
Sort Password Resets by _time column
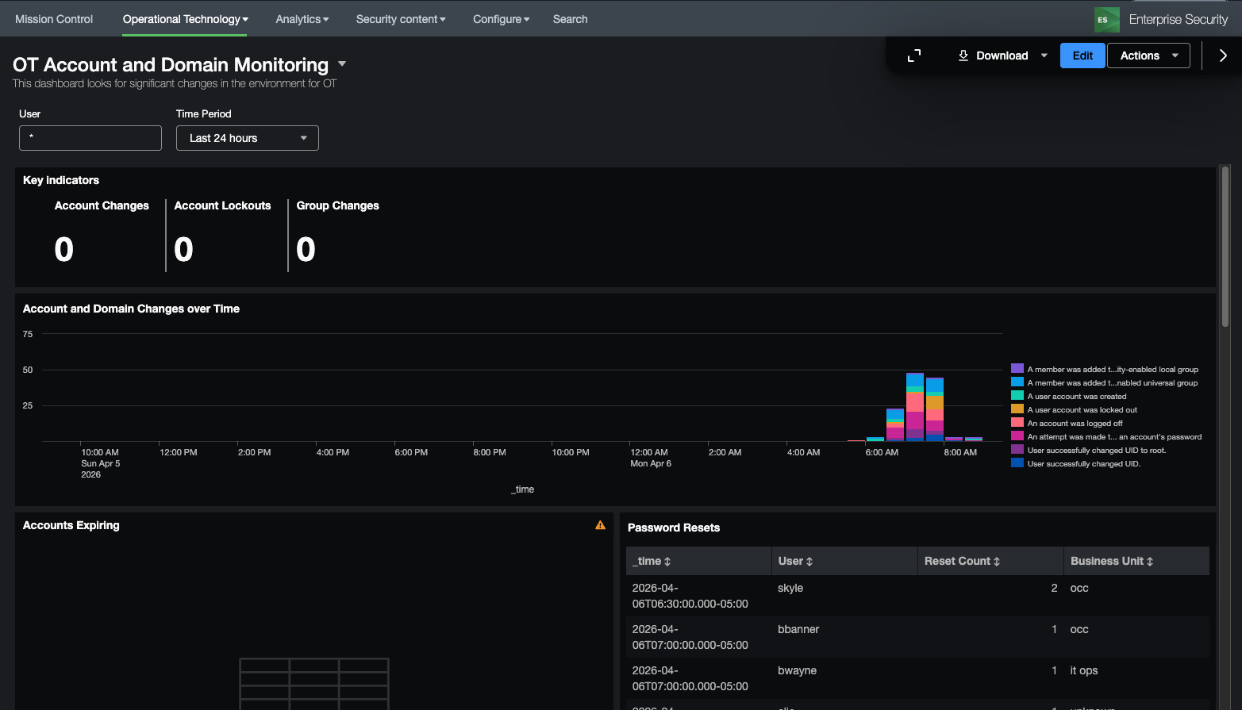click(652, 561)
